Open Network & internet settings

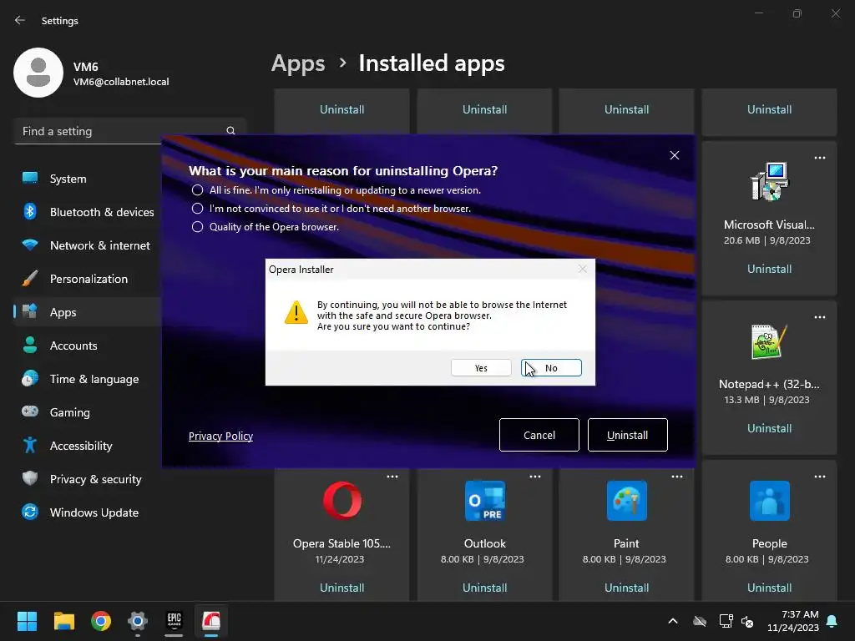click(89, 245)
